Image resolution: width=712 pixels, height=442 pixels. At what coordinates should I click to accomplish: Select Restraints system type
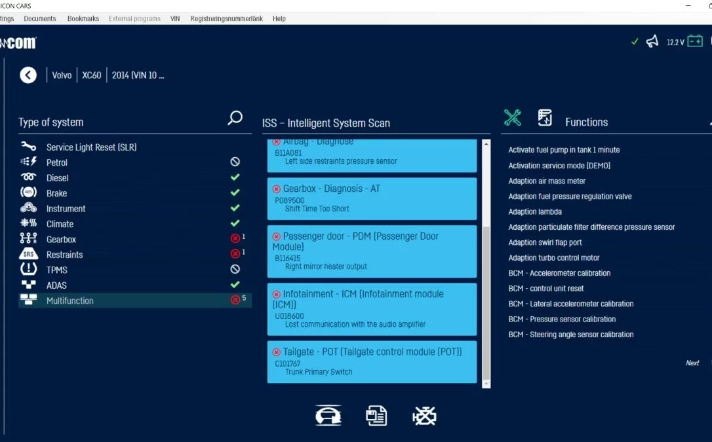coord(64,255)
